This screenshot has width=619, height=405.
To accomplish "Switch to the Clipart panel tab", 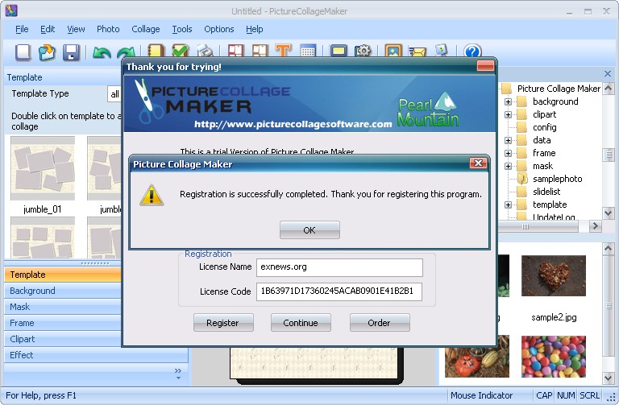I will point(63,339).
